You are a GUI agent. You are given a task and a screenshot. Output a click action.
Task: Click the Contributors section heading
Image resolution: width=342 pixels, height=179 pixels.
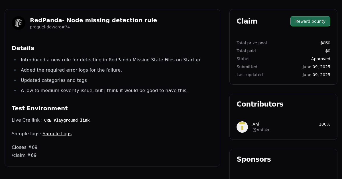(x=260, y=104)
